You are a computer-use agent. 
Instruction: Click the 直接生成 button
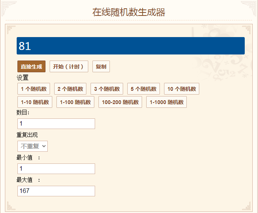point(31,67)
